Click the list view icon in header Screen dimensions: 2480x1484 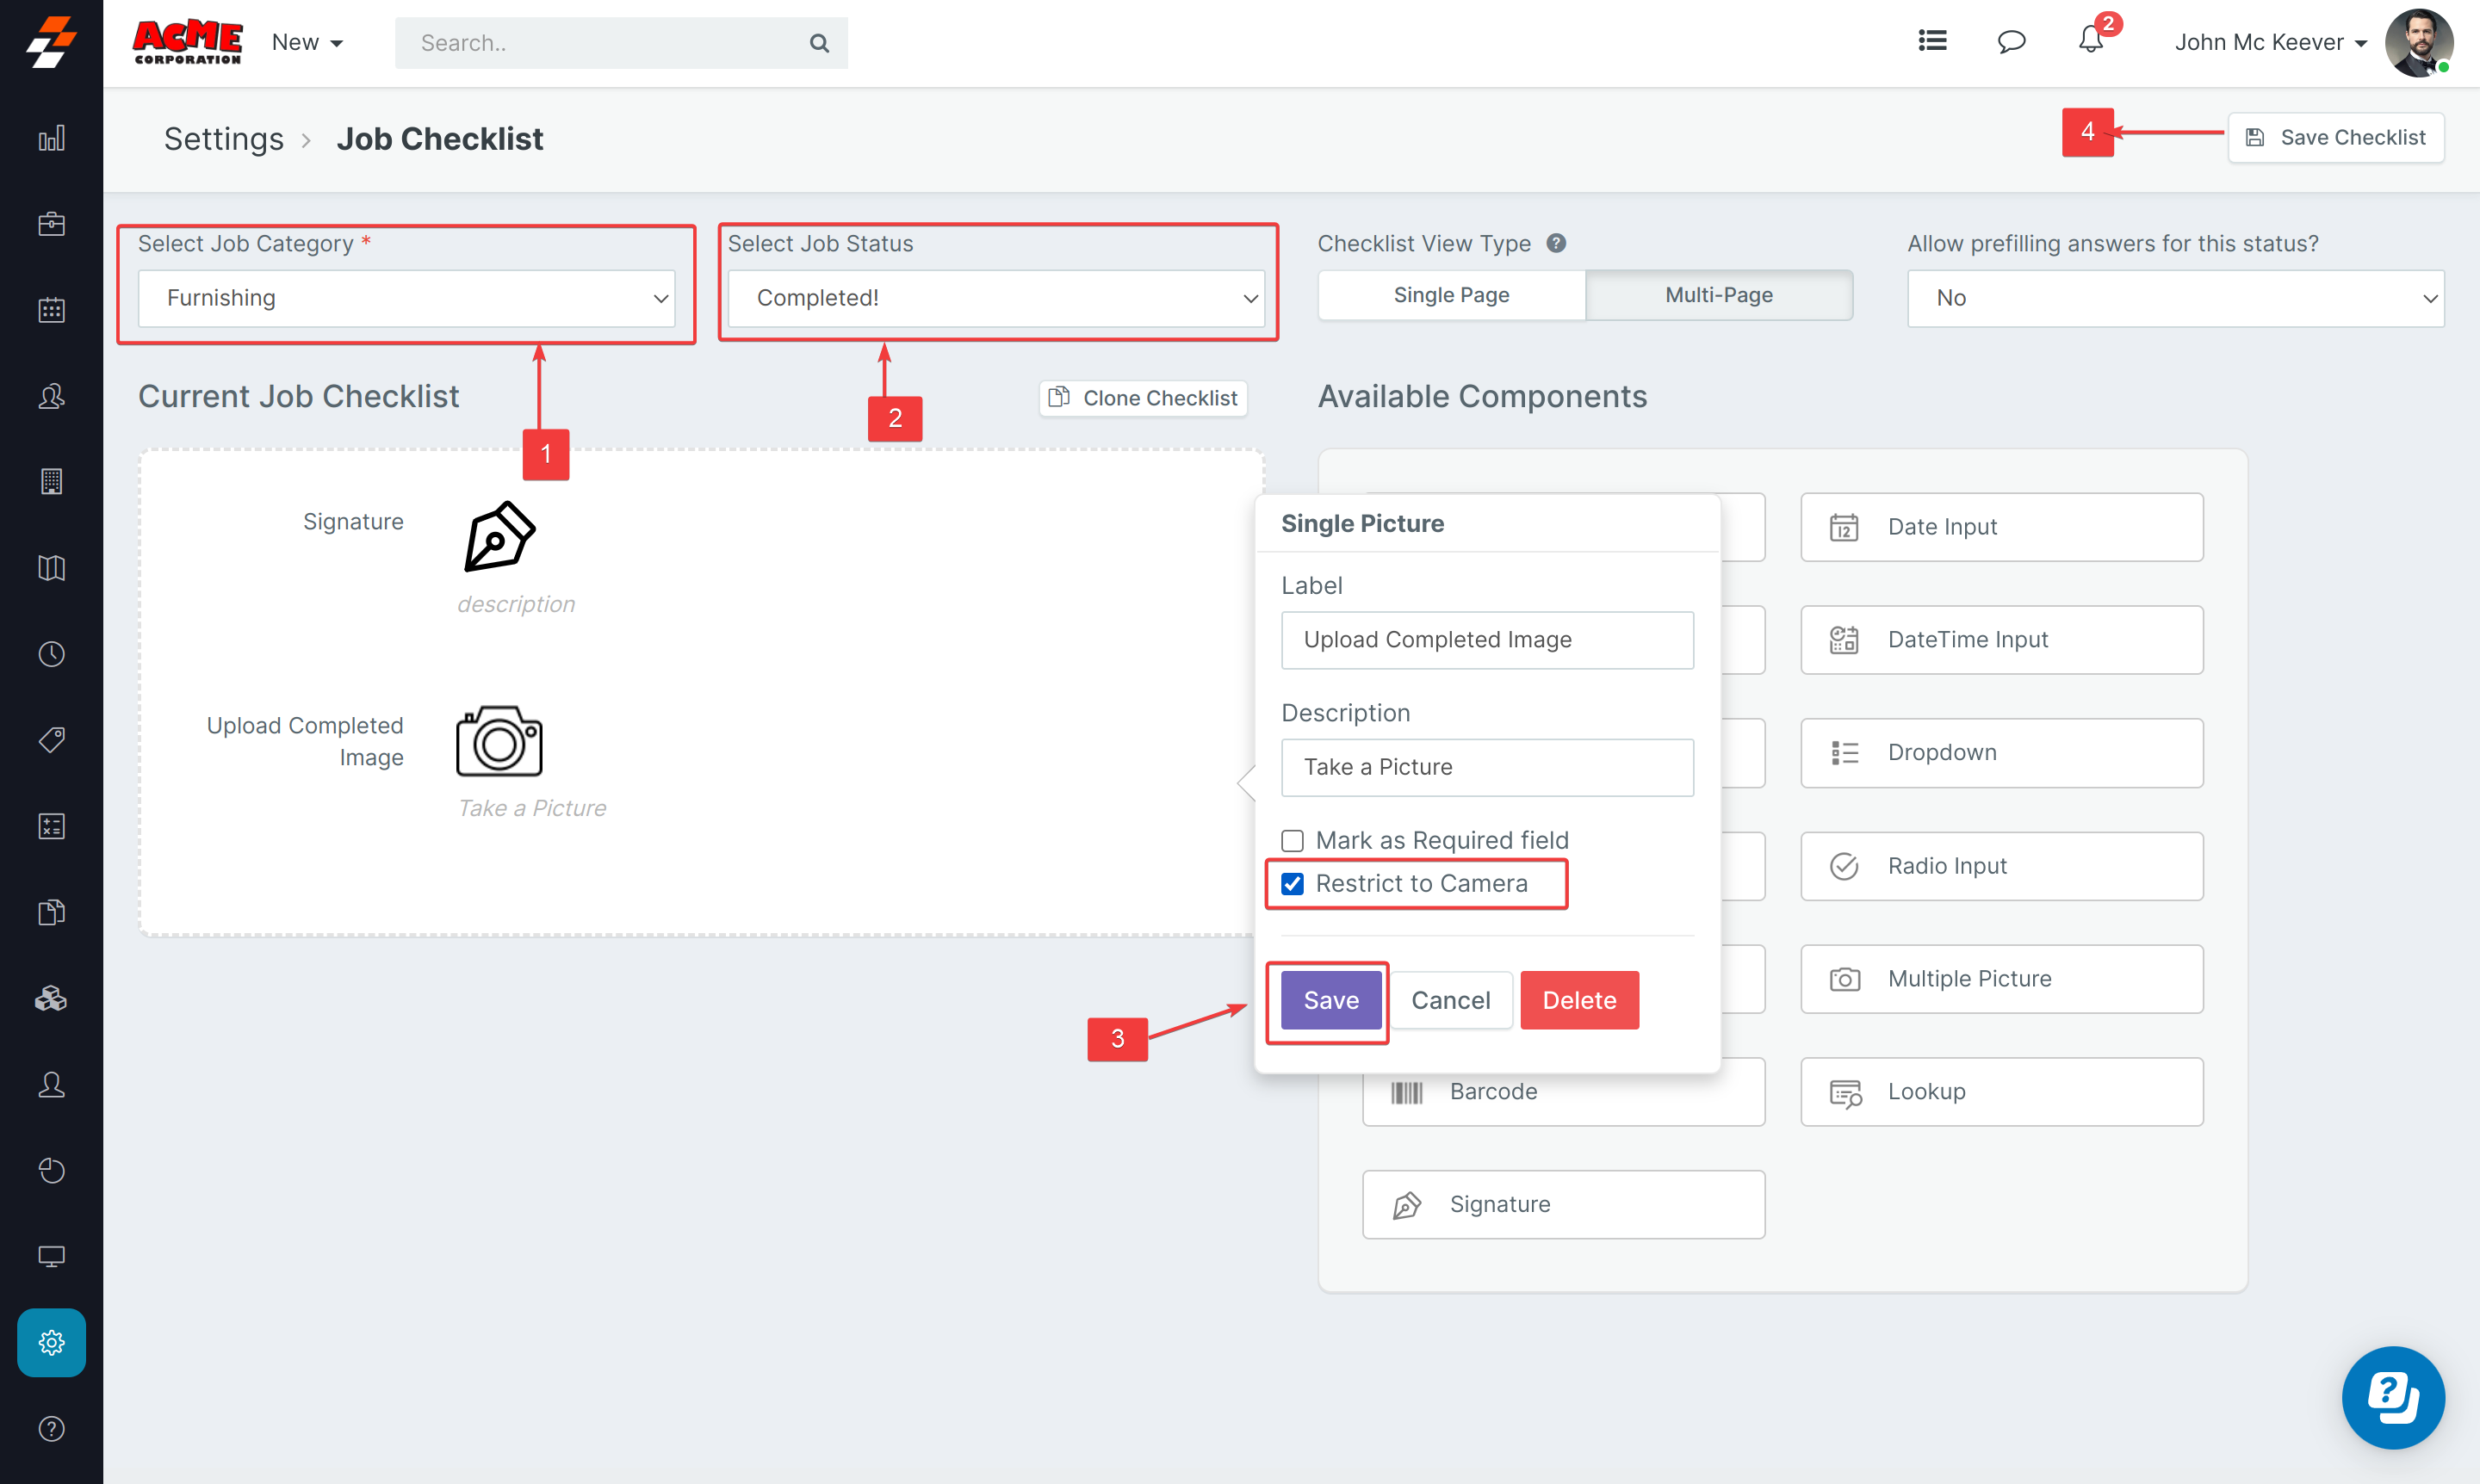pyautogui.click(x=1931, y=41)
